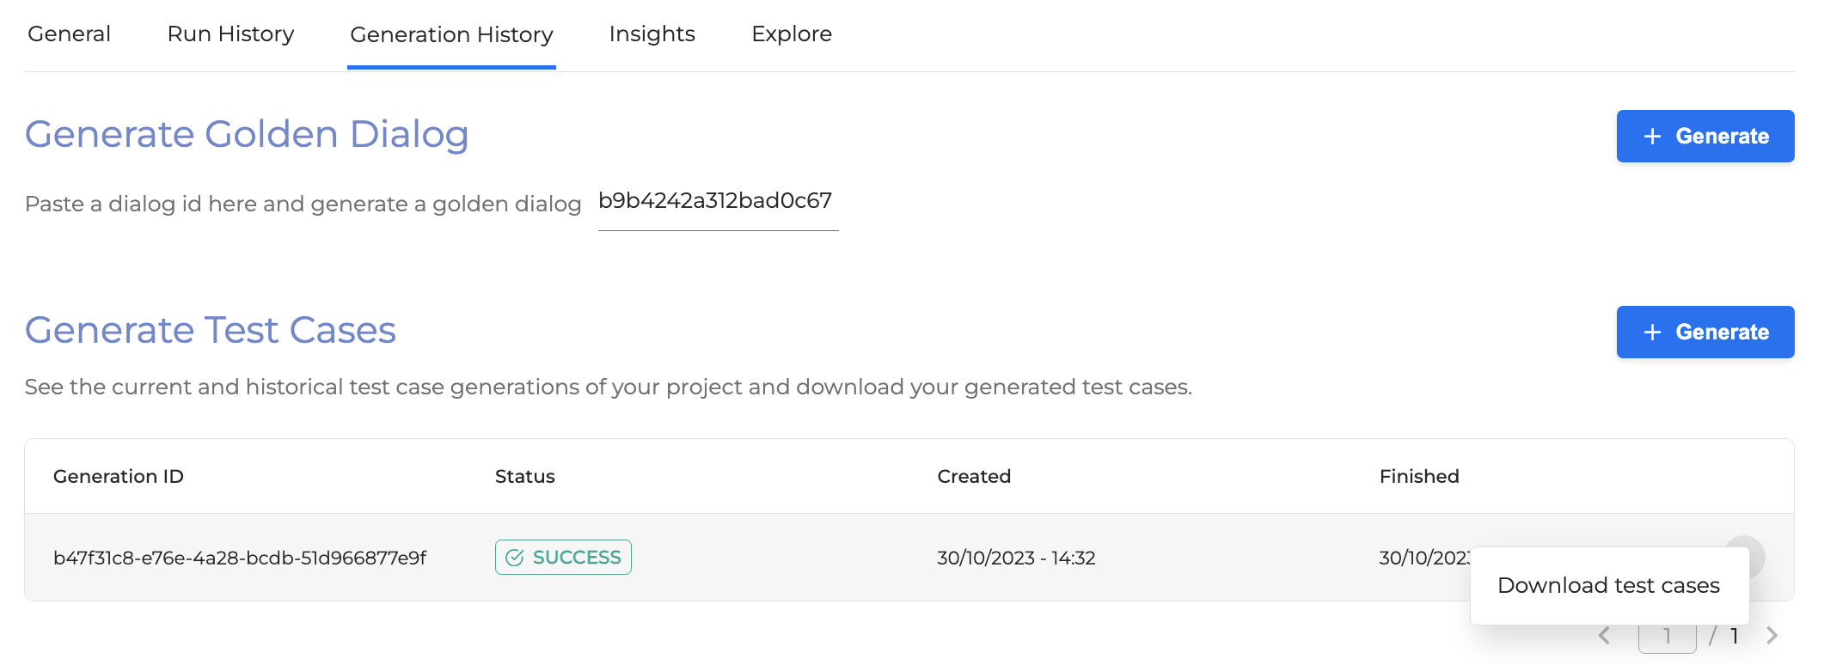Click the SUCCESS status badge
Screen dimensions: 1824x665
[x=563, y=557]
